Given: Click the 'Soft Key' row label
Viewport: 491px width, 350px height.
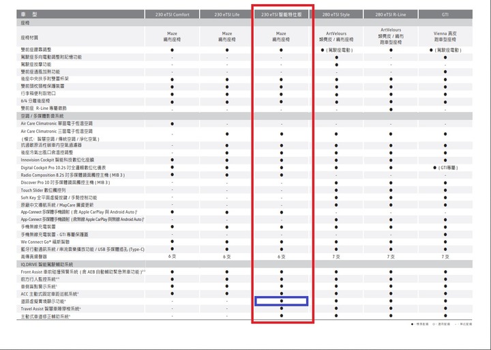Looking at the screenshot, I should point(59,198).
